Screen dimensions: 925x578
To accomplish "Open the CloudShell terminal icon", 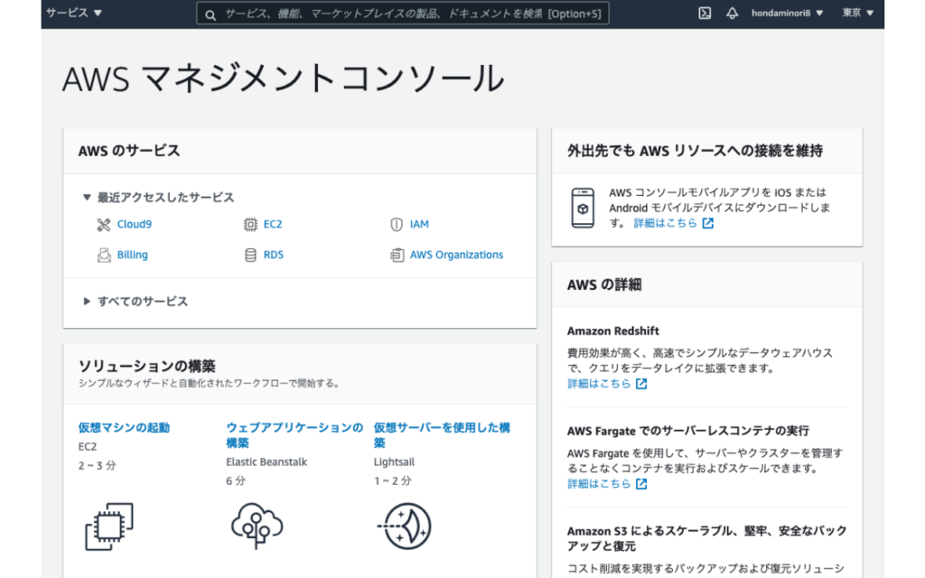I will pos(705,13).
